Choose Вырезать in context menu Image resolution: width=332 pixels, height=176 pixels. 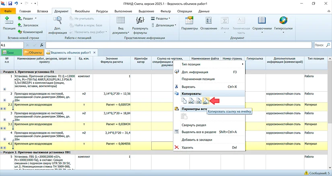click(x=209, y=87)
